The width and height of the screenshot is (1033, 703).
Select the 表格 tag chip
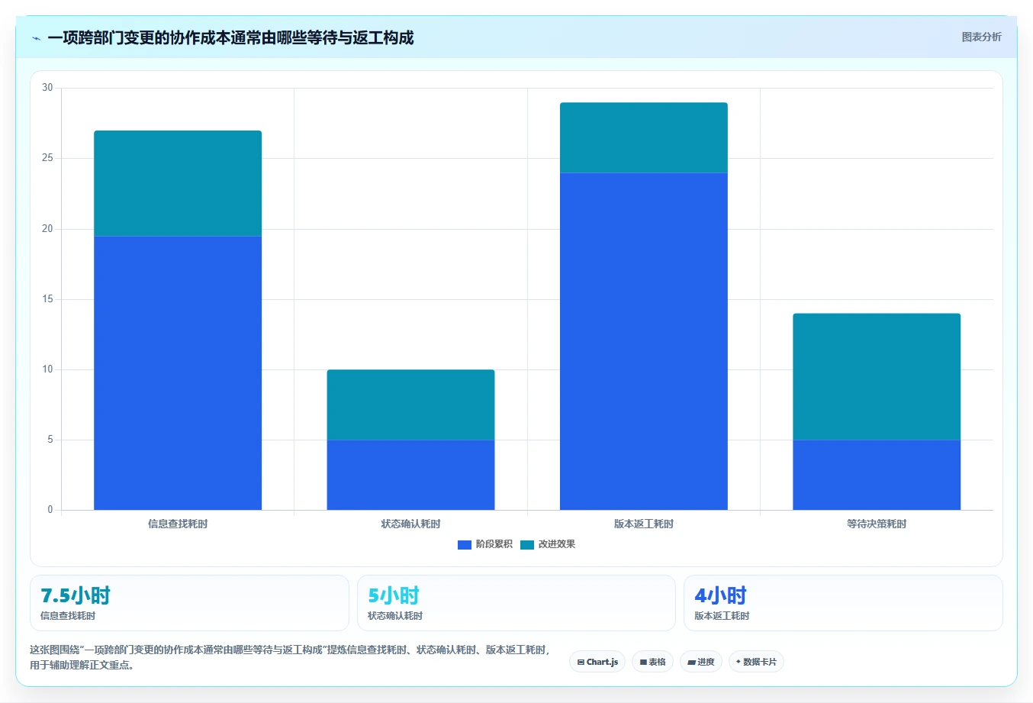[x=652, y=662]
